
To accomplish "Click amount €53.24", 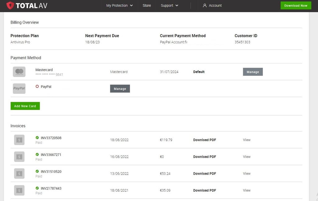I will 165,174.
